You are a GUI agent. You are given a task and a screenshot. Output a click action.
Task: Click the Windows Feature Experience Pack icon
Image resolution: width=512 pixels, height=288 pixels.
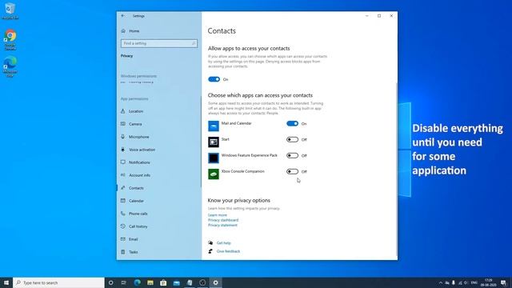pos(214,158)
